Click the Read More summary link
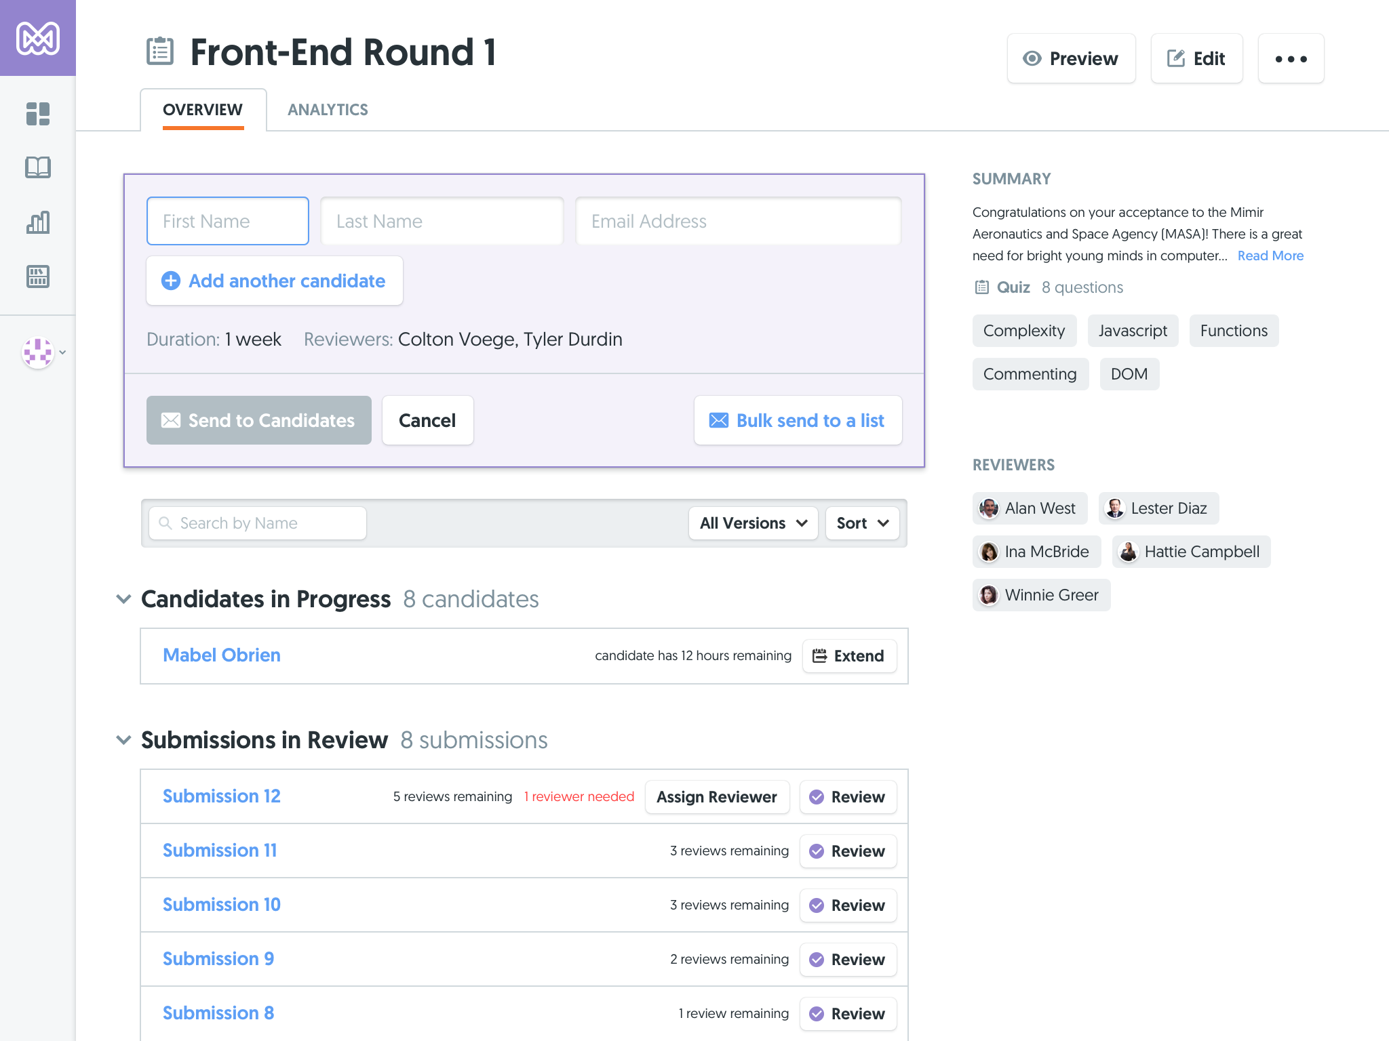 pyautogui.click(x=1270, y=256)
